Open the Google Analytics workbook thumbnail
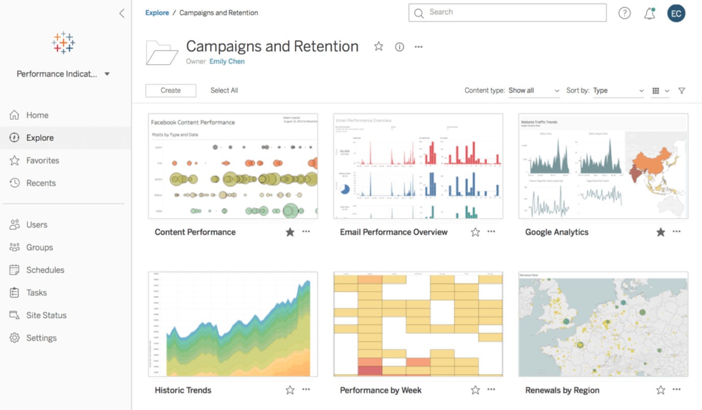This screenshot has width=702, height=410. [x=603, y=167]
